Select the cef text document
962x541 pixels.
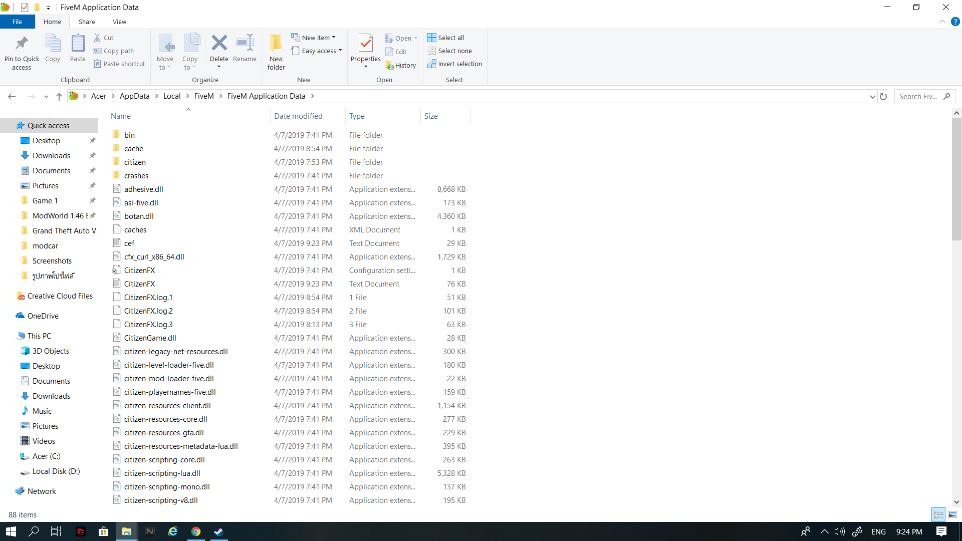pos(290,243)
